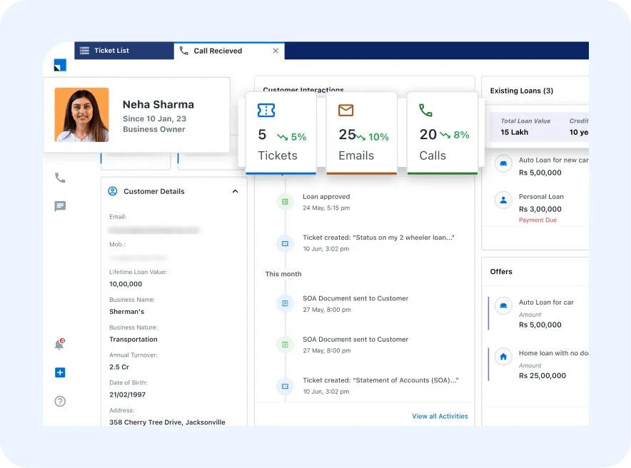This screenshot has height=468, width=631.
Task: Click the phone icon in left sidebar
Action: (60, 178)
